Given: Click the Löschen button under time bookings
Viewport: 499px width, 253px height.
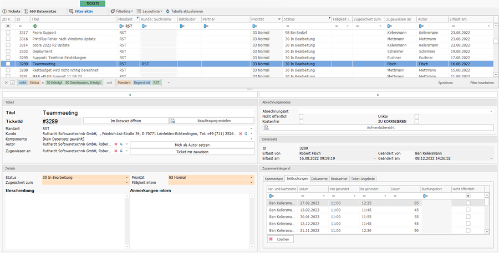Looking at the screenshot, I should click(281, 239).
